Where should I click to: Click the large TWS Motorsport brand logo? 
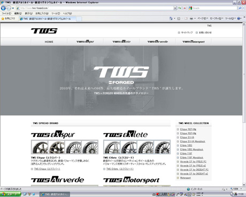click(x=131, y=180)
